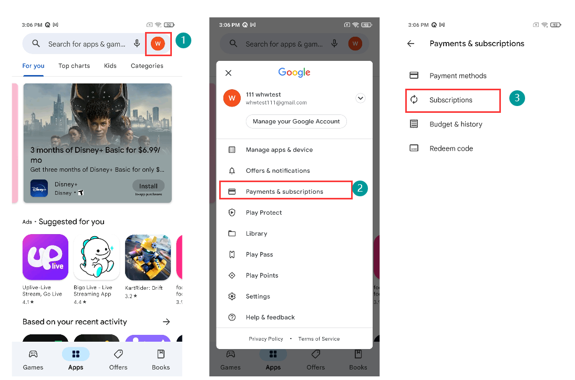Click the Play Protect shield icon
575x380 pixels.
[x=232, y=213]
